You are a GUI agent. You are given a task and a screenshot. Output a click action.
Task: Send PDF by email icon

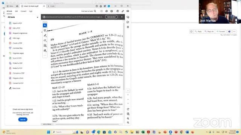tap(128, 11)
